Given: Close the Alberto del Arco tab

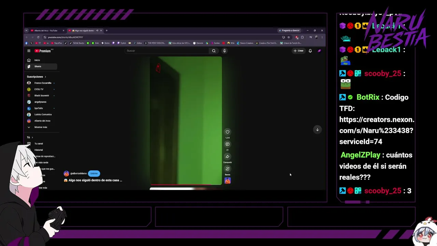Looking at the screenshot, I should pos(63,31).
